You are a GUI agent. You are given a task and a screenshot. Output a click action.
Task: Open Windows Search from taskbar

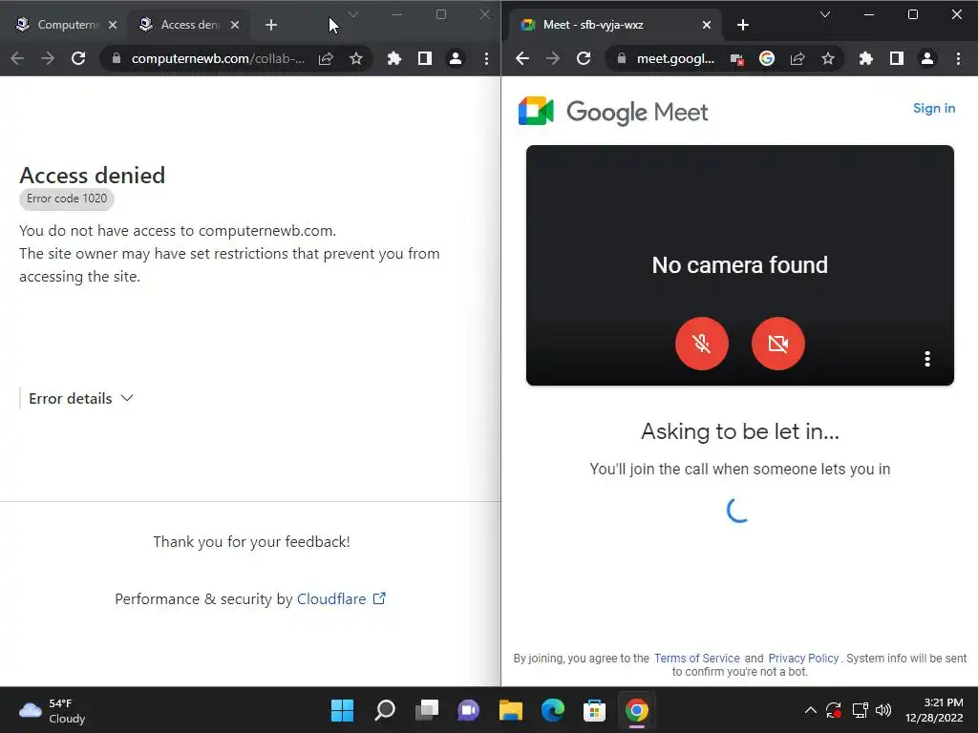pos(385,710)
